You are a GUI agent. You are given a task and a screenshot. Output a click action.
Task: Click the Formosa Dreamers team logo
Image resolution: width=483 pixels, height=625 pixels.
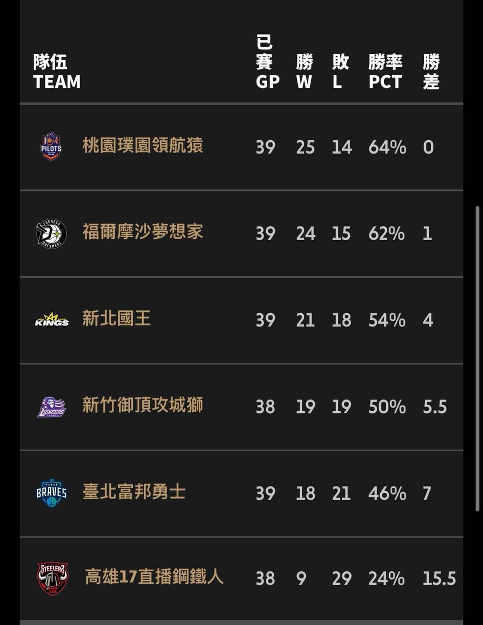click(x=51, y=233)
